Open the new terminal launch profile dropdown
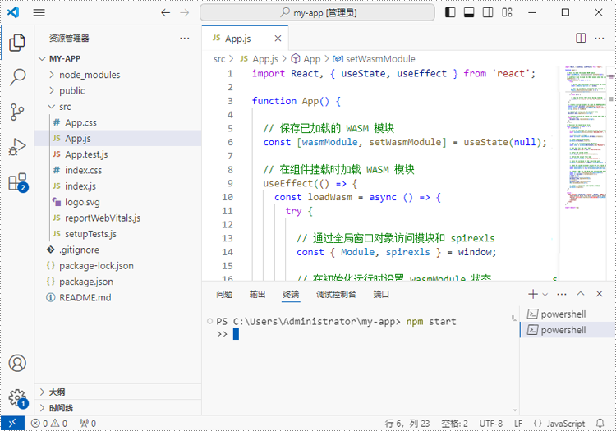Screen dimensions: 616x431 (545, 294)
